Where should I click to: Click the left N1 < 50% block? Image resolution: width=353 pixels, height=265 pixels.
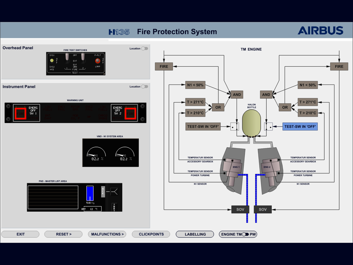(x=195, y=85)
